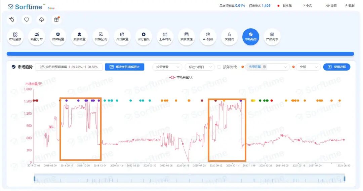
Task: Open 评分星级 star rating icon
Action: point(144,37)
